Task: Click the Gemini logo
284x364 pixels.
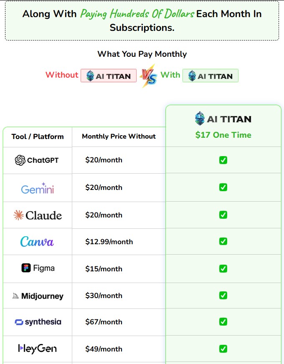Action: [x=38, y=189]
